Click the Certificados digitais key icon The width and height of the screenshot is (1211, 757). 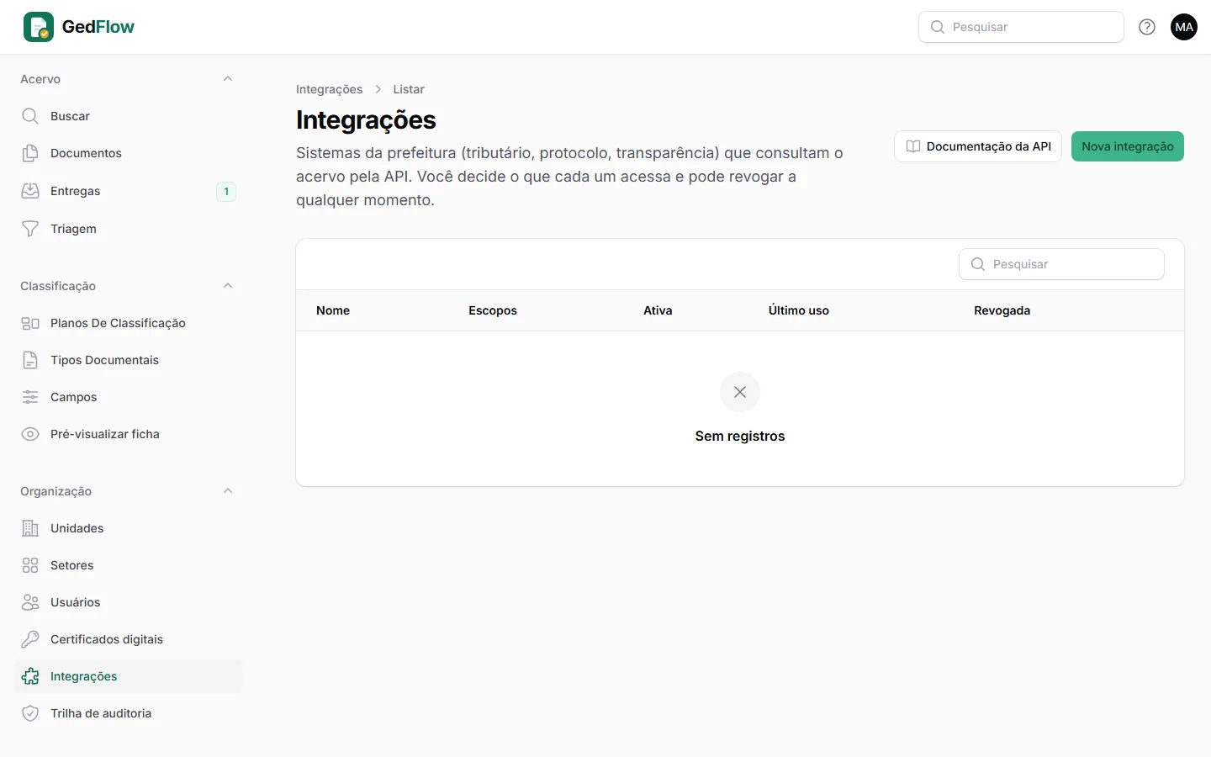click(x=30, y=639)
